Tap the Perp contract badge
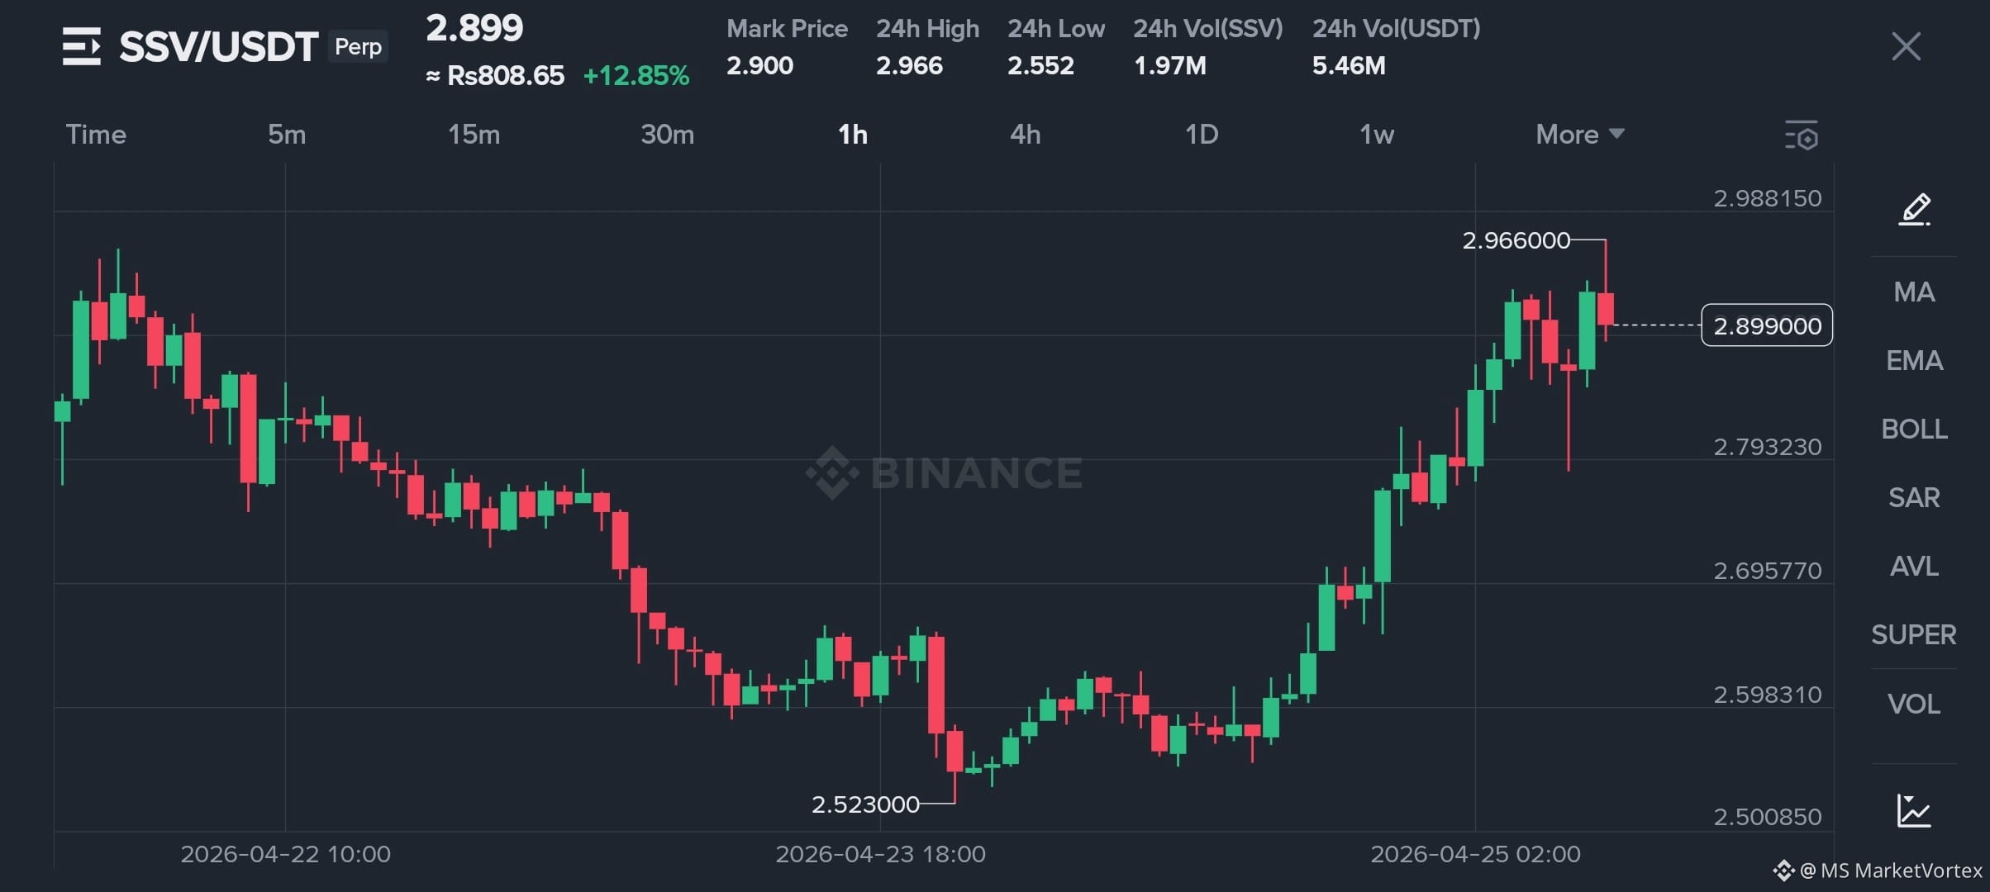 [x=358, y=46]
